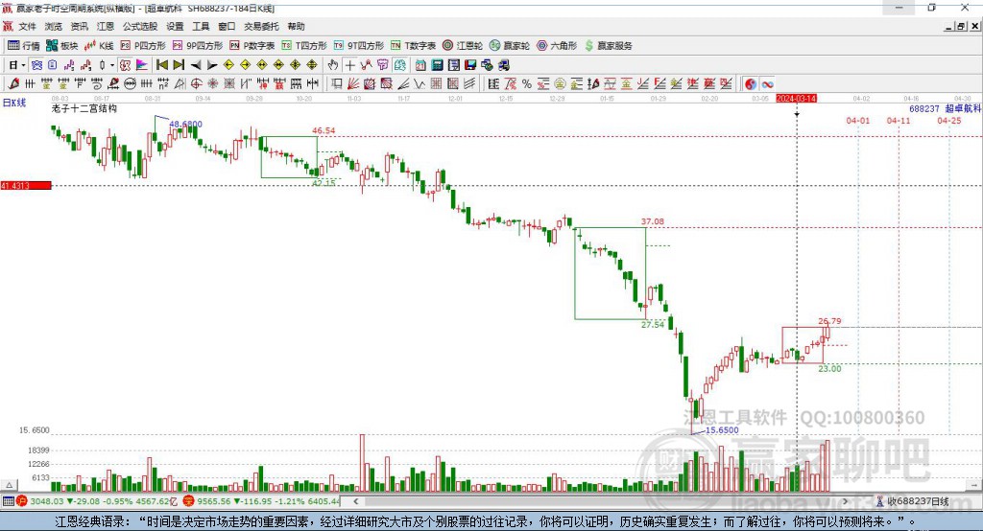
Task: Open the 浏览 menu
Action: click(x=54, y=26)
